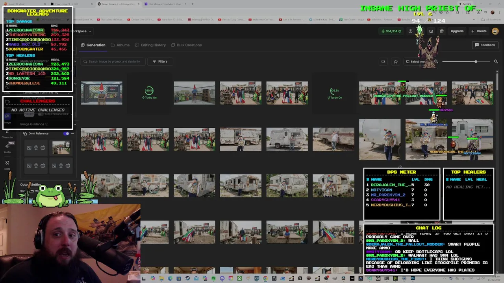Click image icon in bottom-left reference slot

click(x=29, y=166)
